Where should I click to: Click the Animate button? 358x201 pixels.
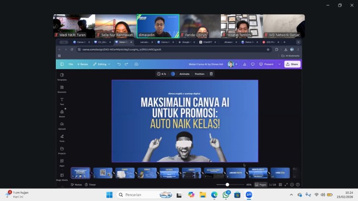pos(184,74)
